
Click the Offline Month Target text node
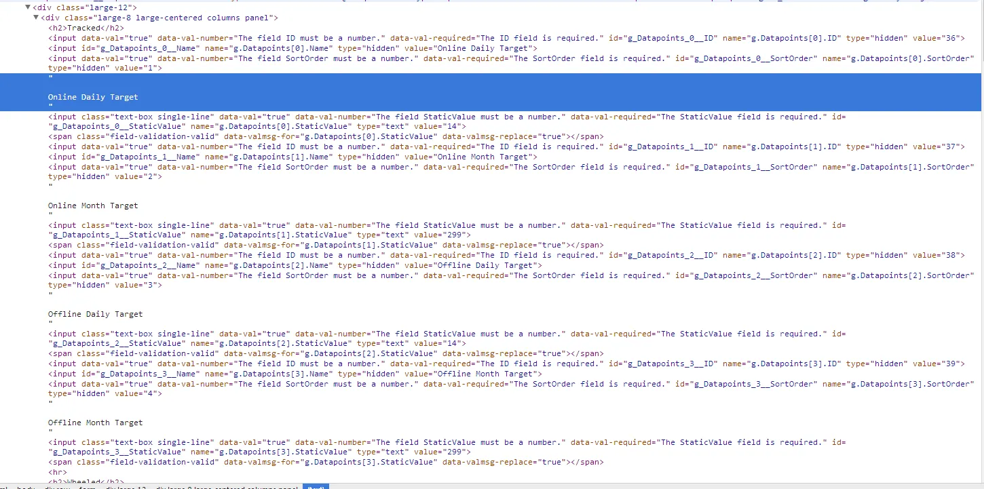96,423
